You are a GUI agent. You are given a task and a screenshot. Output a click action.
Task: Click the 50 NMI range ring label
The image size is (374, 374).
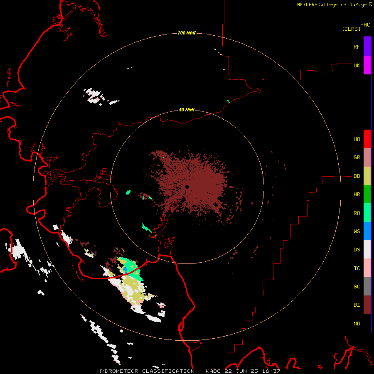coord(187,110)
